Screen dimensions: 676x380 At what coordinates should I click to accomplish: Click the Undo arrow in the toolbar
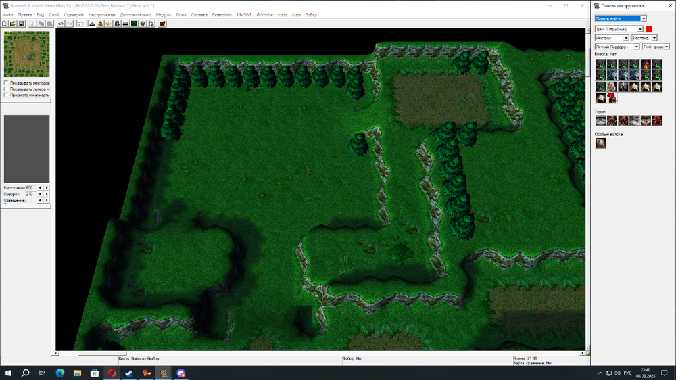click(61, 24)
